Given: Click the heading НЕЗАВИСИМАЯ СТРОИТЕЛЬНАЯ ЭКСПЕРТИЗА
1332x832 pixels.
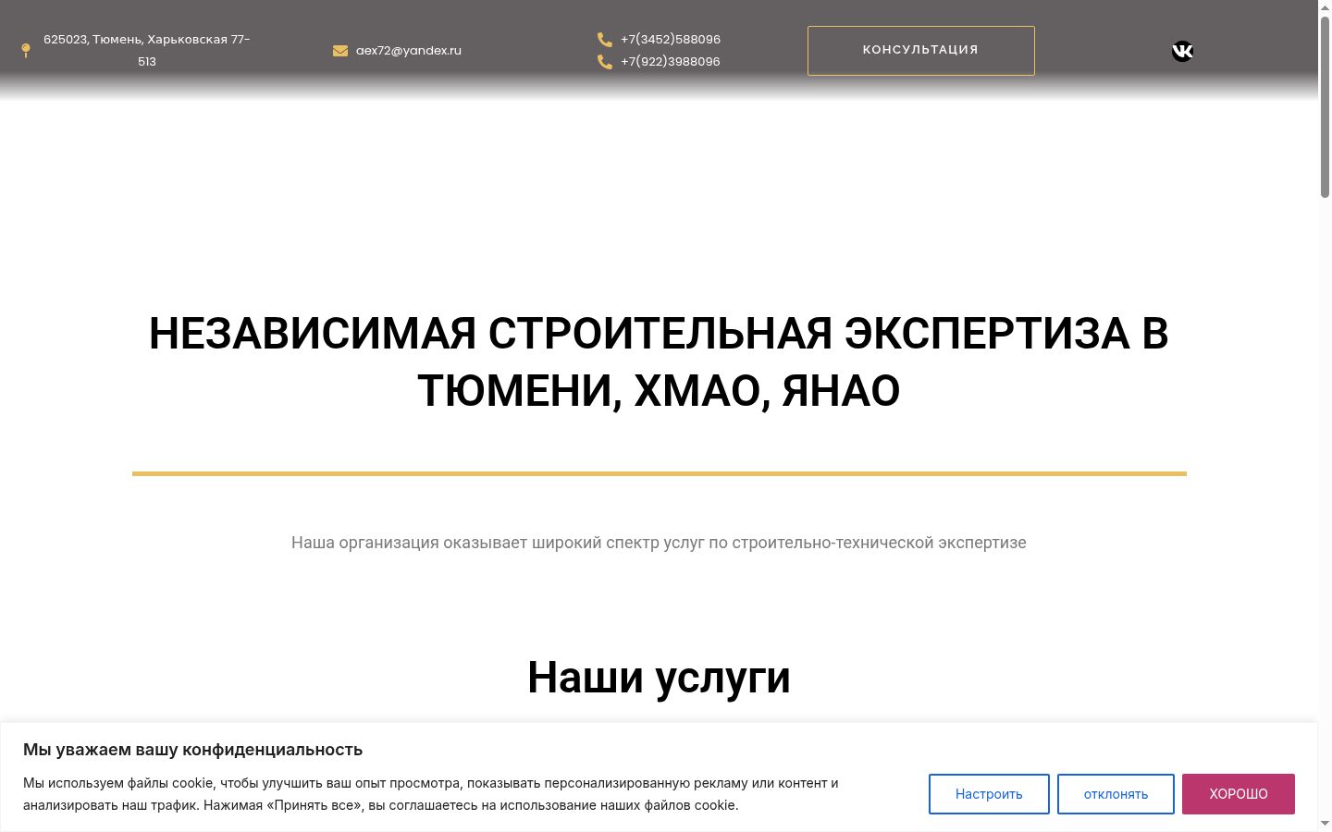Looking at the screenshot, I should click(x=659, y=361).
